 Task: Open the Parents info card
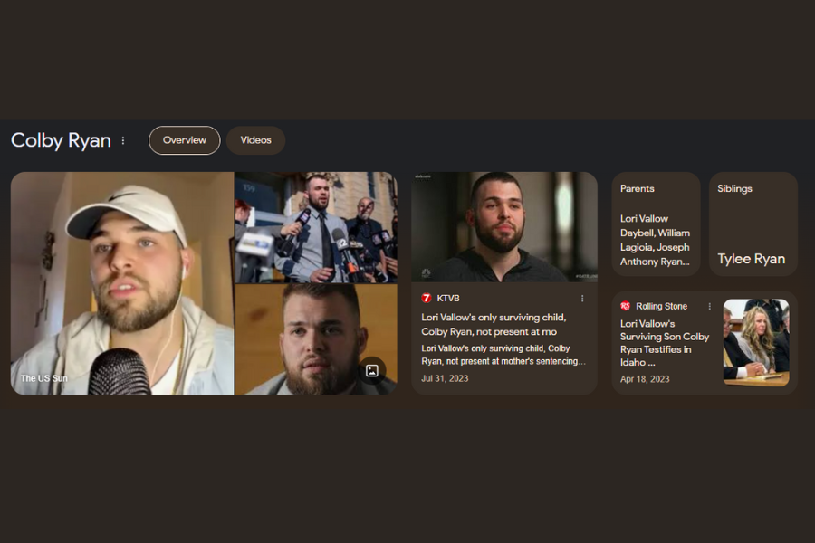pyautogui.click(x=656, y=224)
